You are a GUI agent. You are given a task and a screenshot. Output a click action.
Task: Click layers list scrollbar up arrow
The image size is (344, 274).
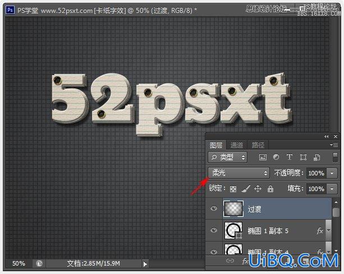point(336,202)
